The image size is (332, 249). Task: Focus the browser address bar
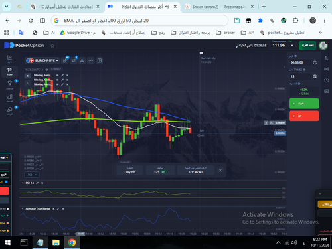click(x=139, y=21)
